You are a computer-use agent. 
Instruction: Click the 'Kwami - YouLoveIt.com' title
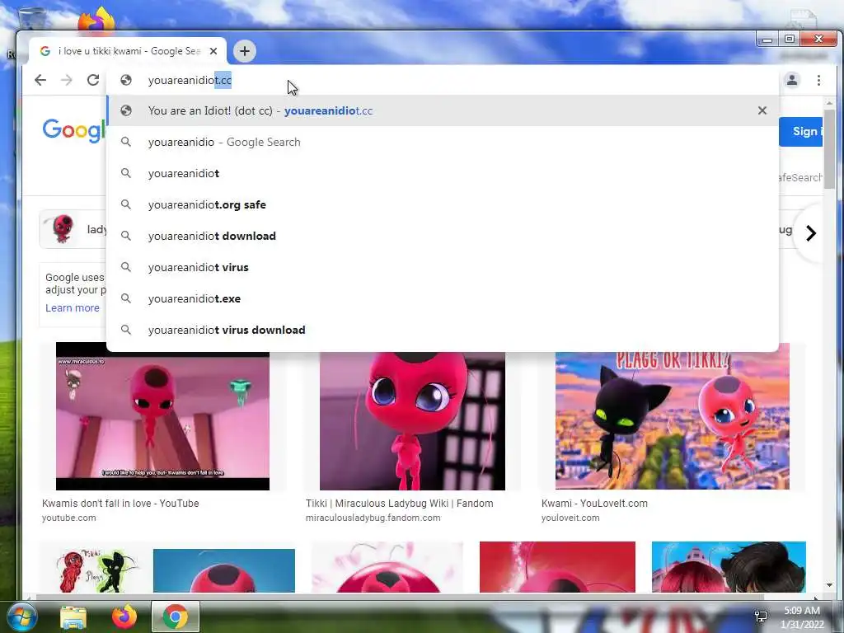click(x=594, y=504)
